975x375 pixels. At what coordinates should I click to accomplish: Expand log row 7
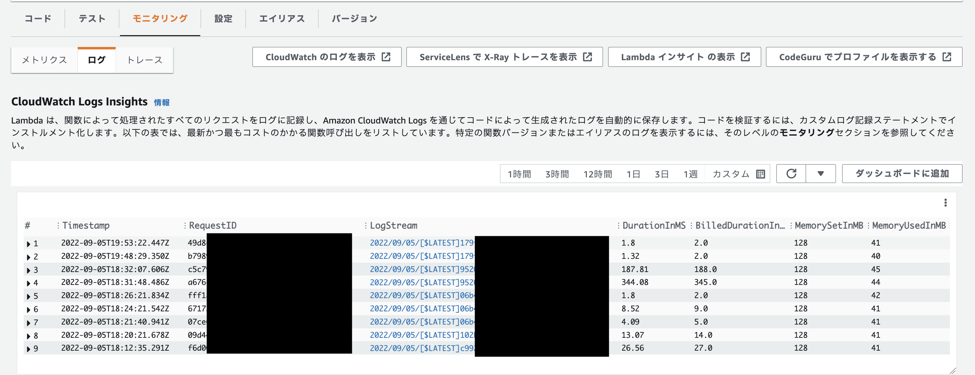click(29, 323)
